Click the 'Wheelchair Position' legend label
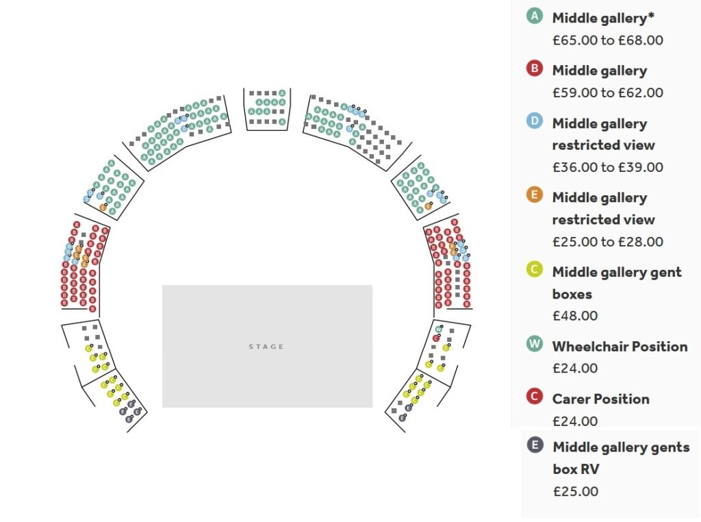 click(620, 346)
